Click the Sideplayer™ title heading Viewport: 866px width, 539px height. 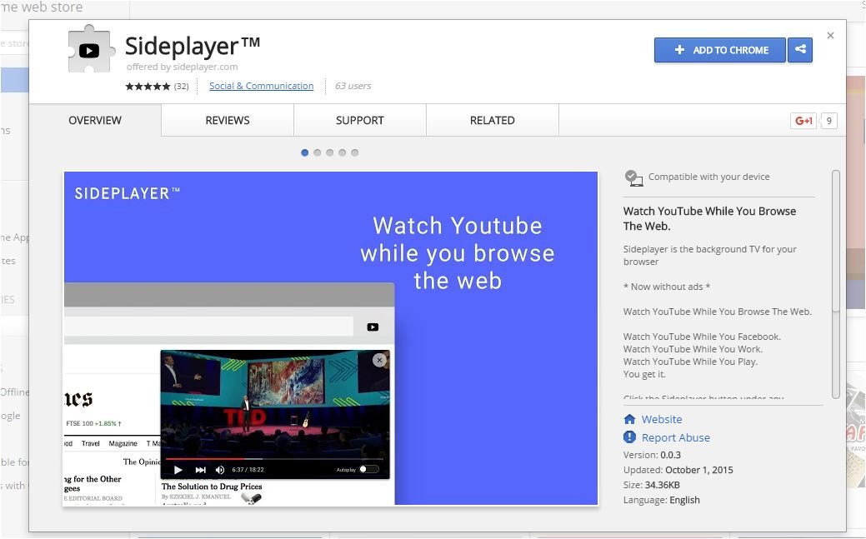[193, 45]
